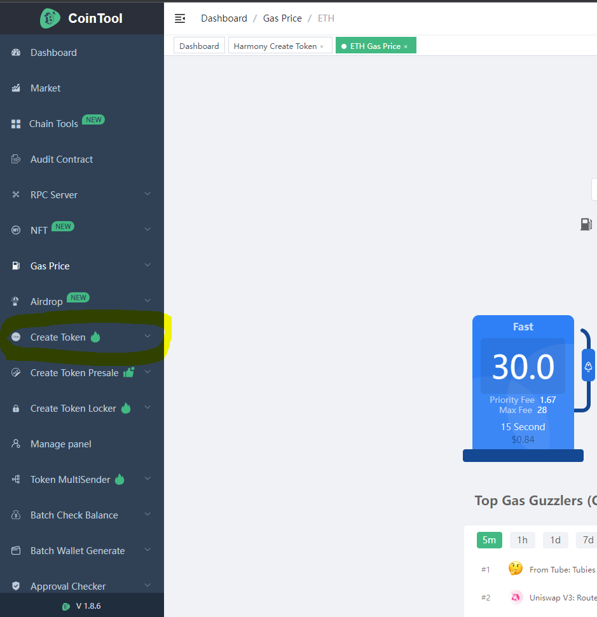The height and width of the screenshot is (617, 597).
Task: Click the ETH breadcrumb text
Action: click(326, 18)
